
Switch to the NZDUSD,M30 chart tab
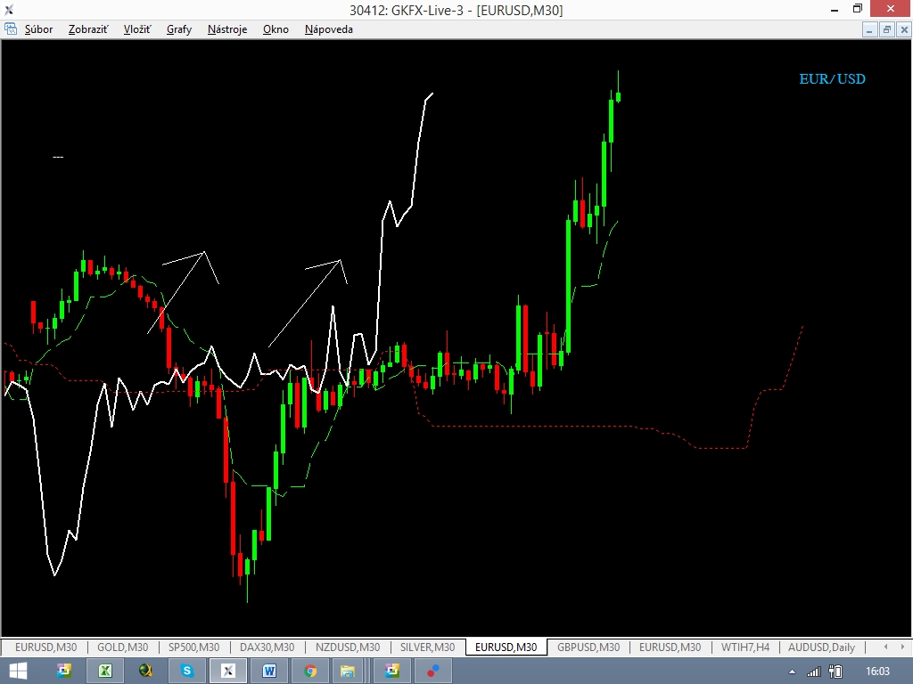click(x=347, y=647)
